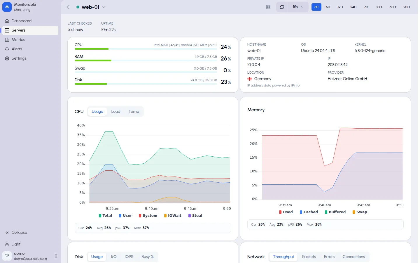Open the Dashboard page from sidebar
This screenshot has width=420, height=263.
(x=30, y=21)
